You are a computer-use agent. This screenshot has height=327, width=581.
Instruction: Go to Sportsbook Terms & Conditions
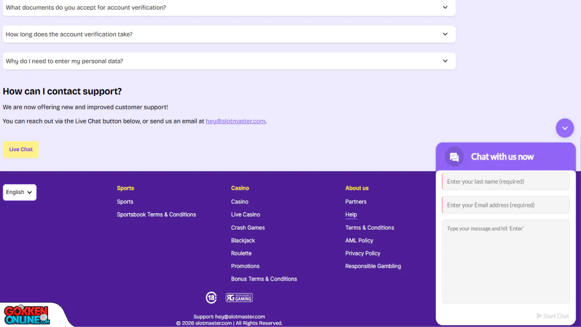156,215
